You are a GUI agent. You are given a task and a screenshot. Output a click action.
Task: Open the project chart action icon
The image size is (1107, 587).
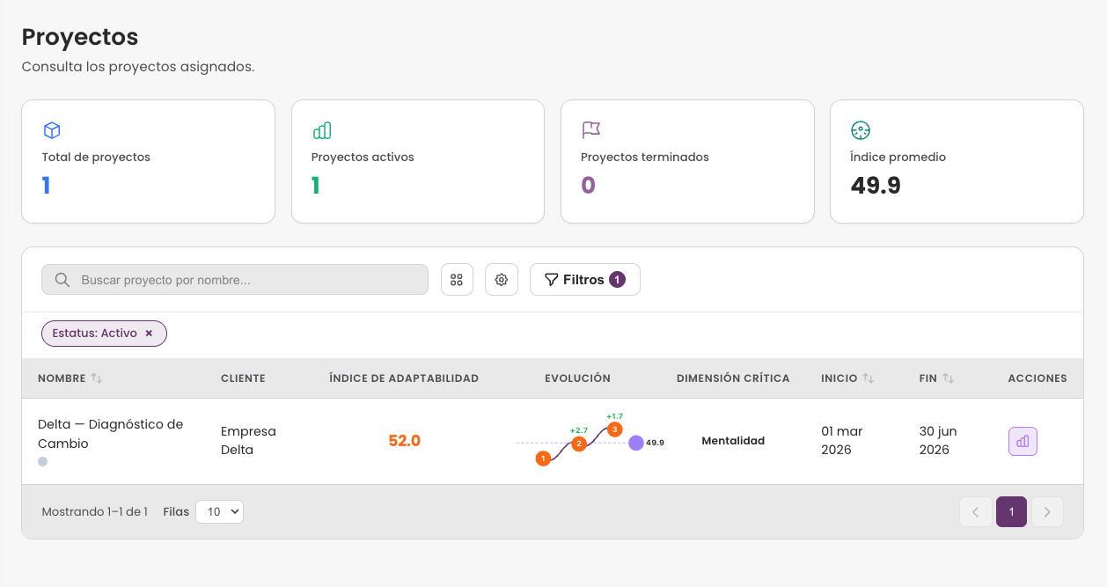click(x=1023, y=441)
